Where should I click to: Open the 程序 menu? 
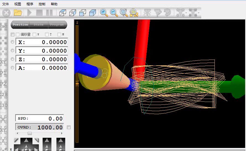pyautogui.click(x=30, y=4)
